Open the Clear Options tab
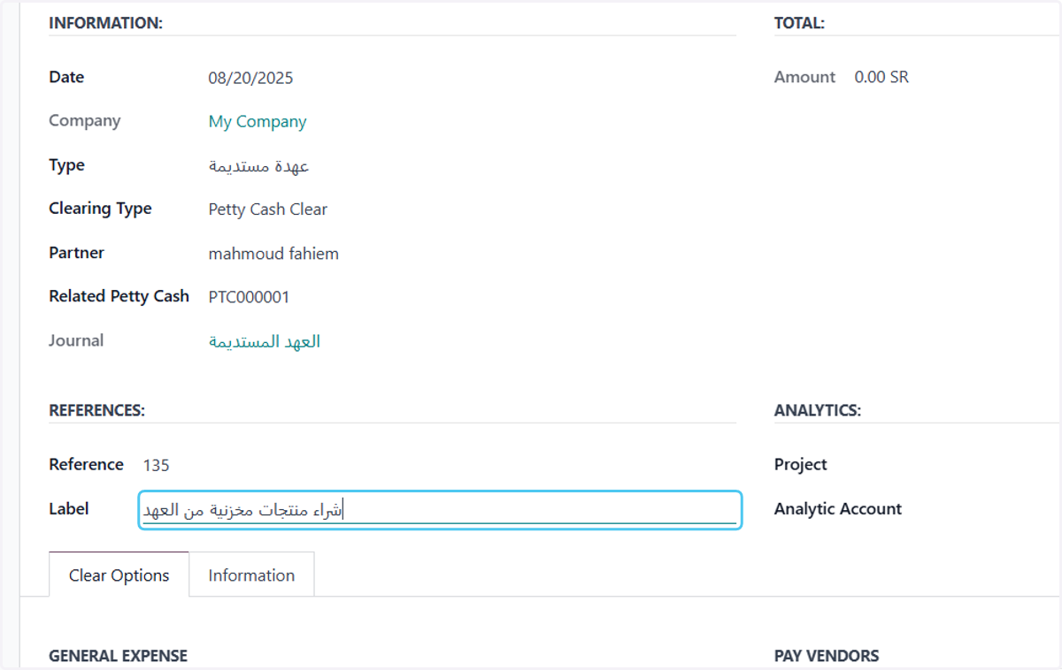Viewport: 1062px width, 670px height. click(119, 575)
